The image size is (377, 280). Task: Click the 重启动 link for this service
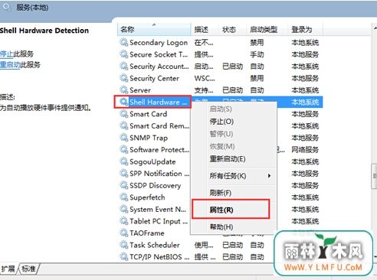point(10,64)
